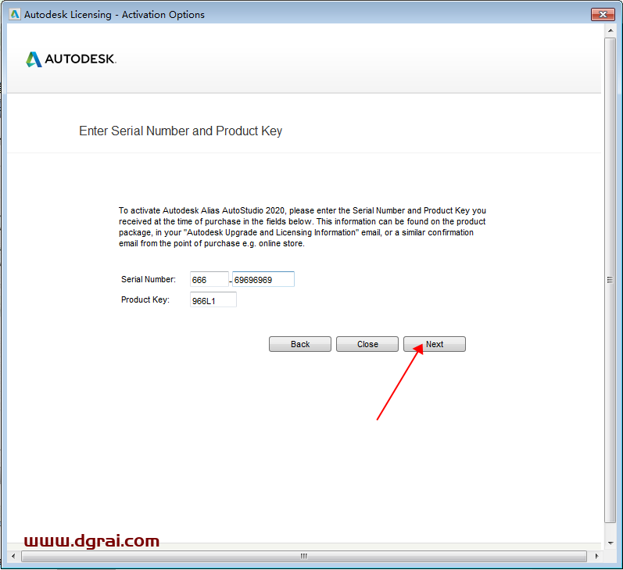
Task: Focus the Product Key field 966L1
Action: (x=213, y=299)
